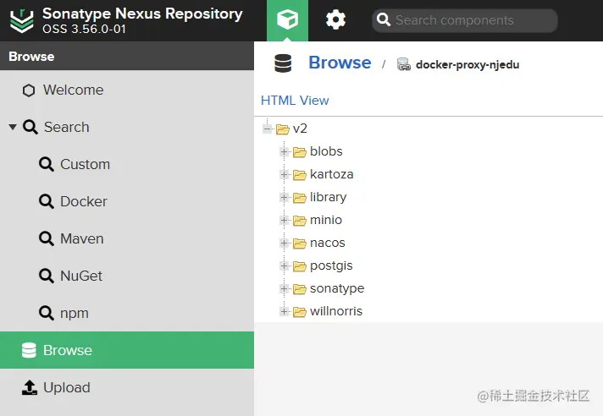Expand the sonatype folder
The width and height of the screenshot is (603, 416).
285,289
